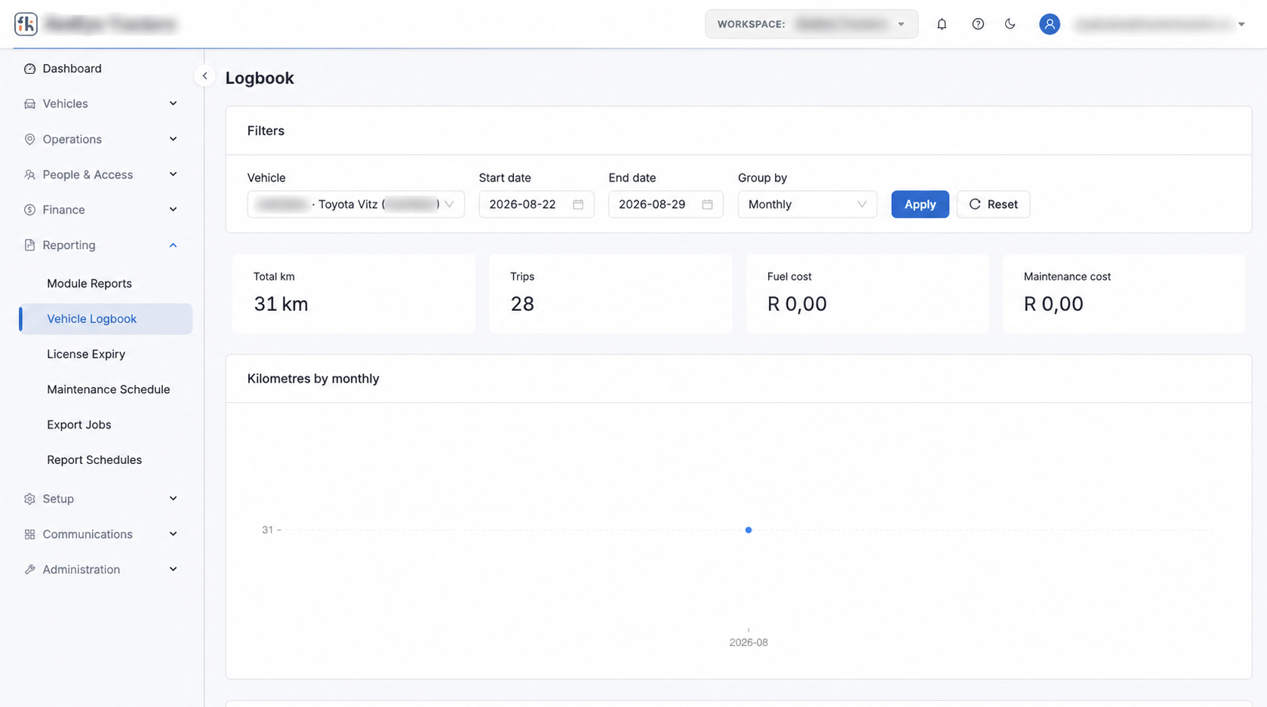Click the Filters section heading

266,131
